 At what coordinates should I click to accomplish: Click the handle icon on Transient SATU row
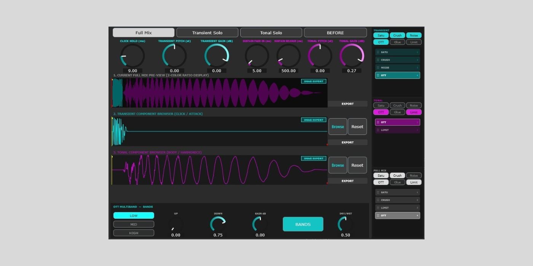tap(378, 52)
